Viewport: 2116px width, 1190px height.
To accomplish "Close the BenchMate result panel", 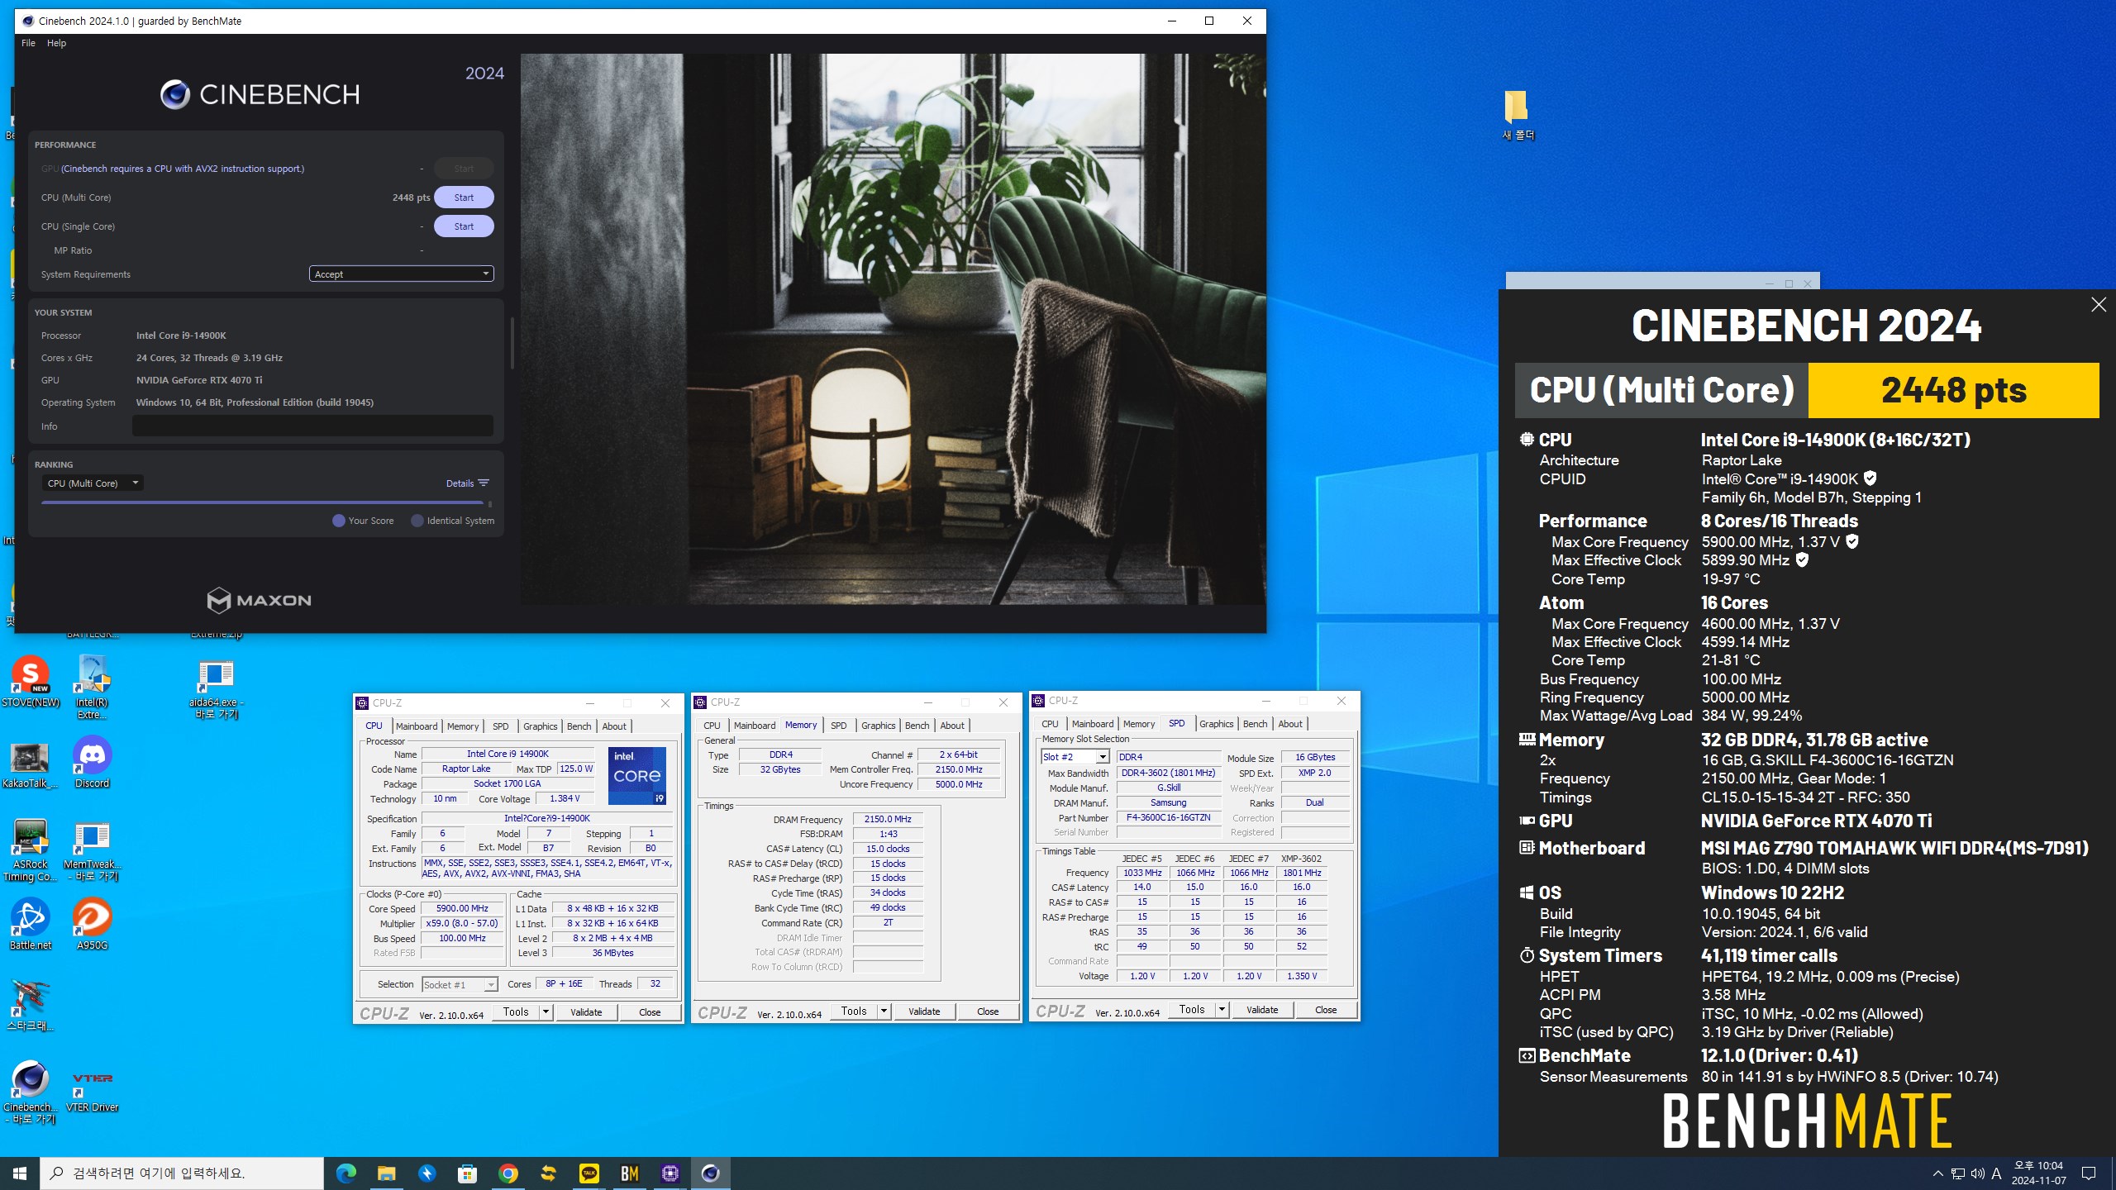I will 2098,305.
